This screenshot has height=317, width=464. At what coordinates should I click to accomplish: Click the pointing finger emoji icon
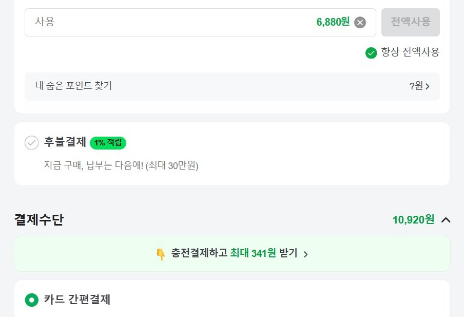pyautogui.click(x=160, y=254)
